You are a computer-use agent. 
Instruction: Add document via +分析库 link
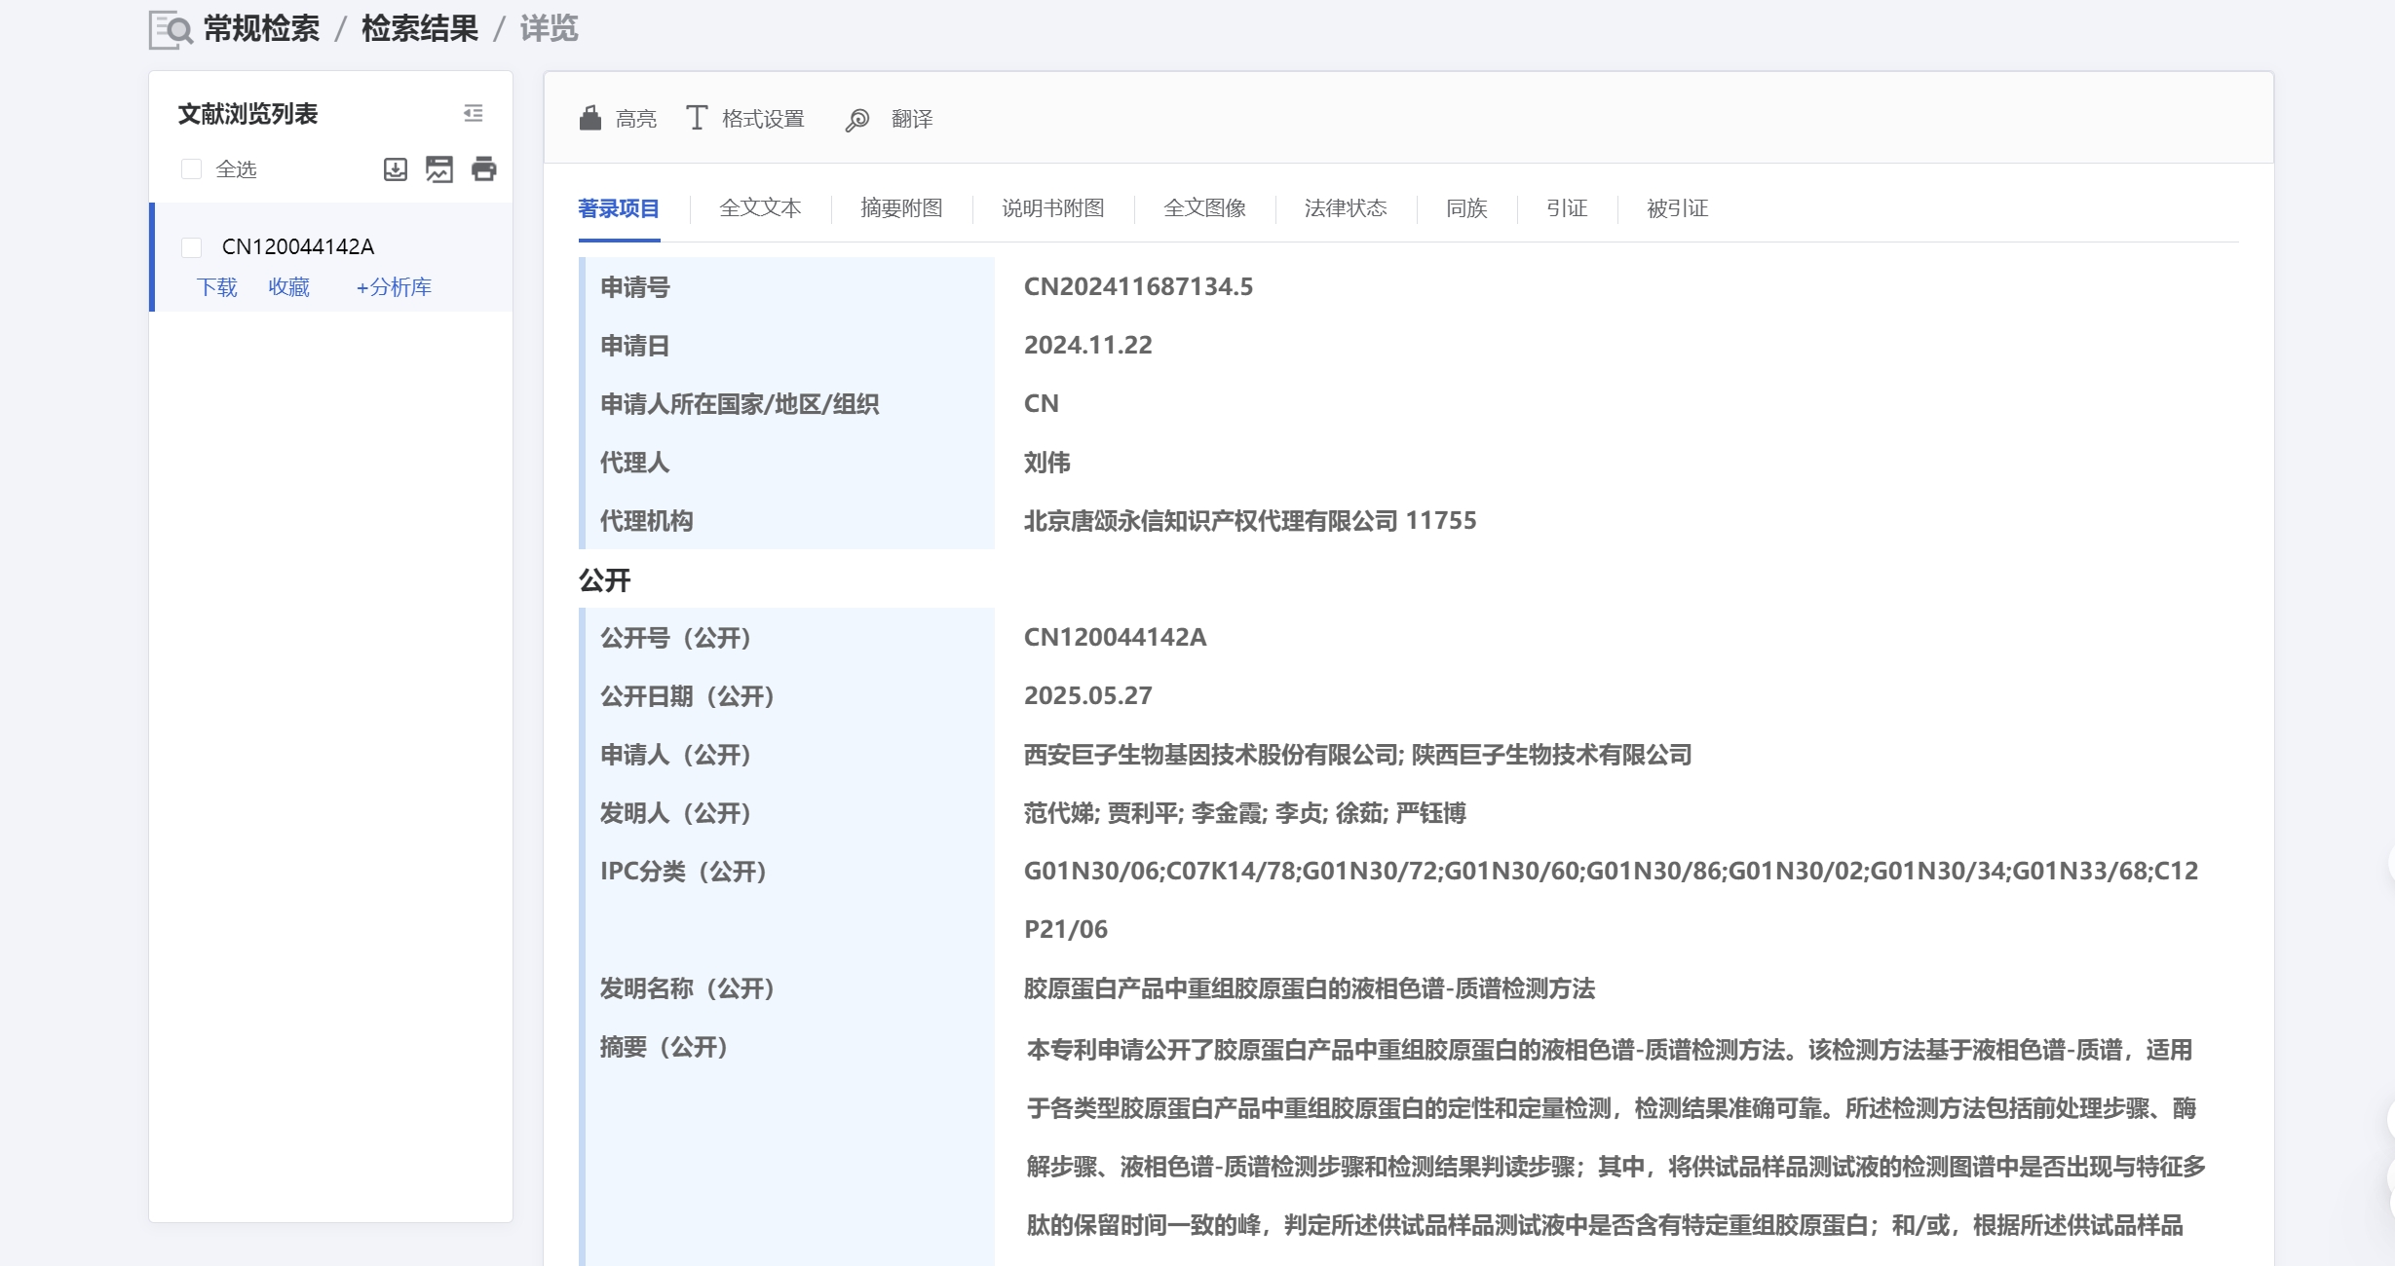point(394,287)
